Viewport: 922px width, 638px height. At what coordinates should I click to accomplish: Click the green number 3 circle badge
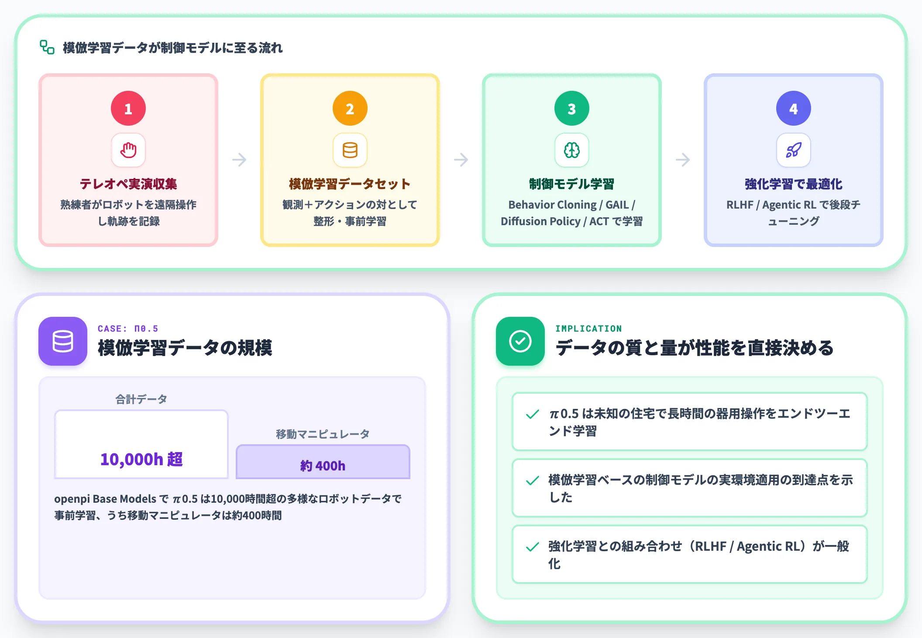[x=572, y=108]
